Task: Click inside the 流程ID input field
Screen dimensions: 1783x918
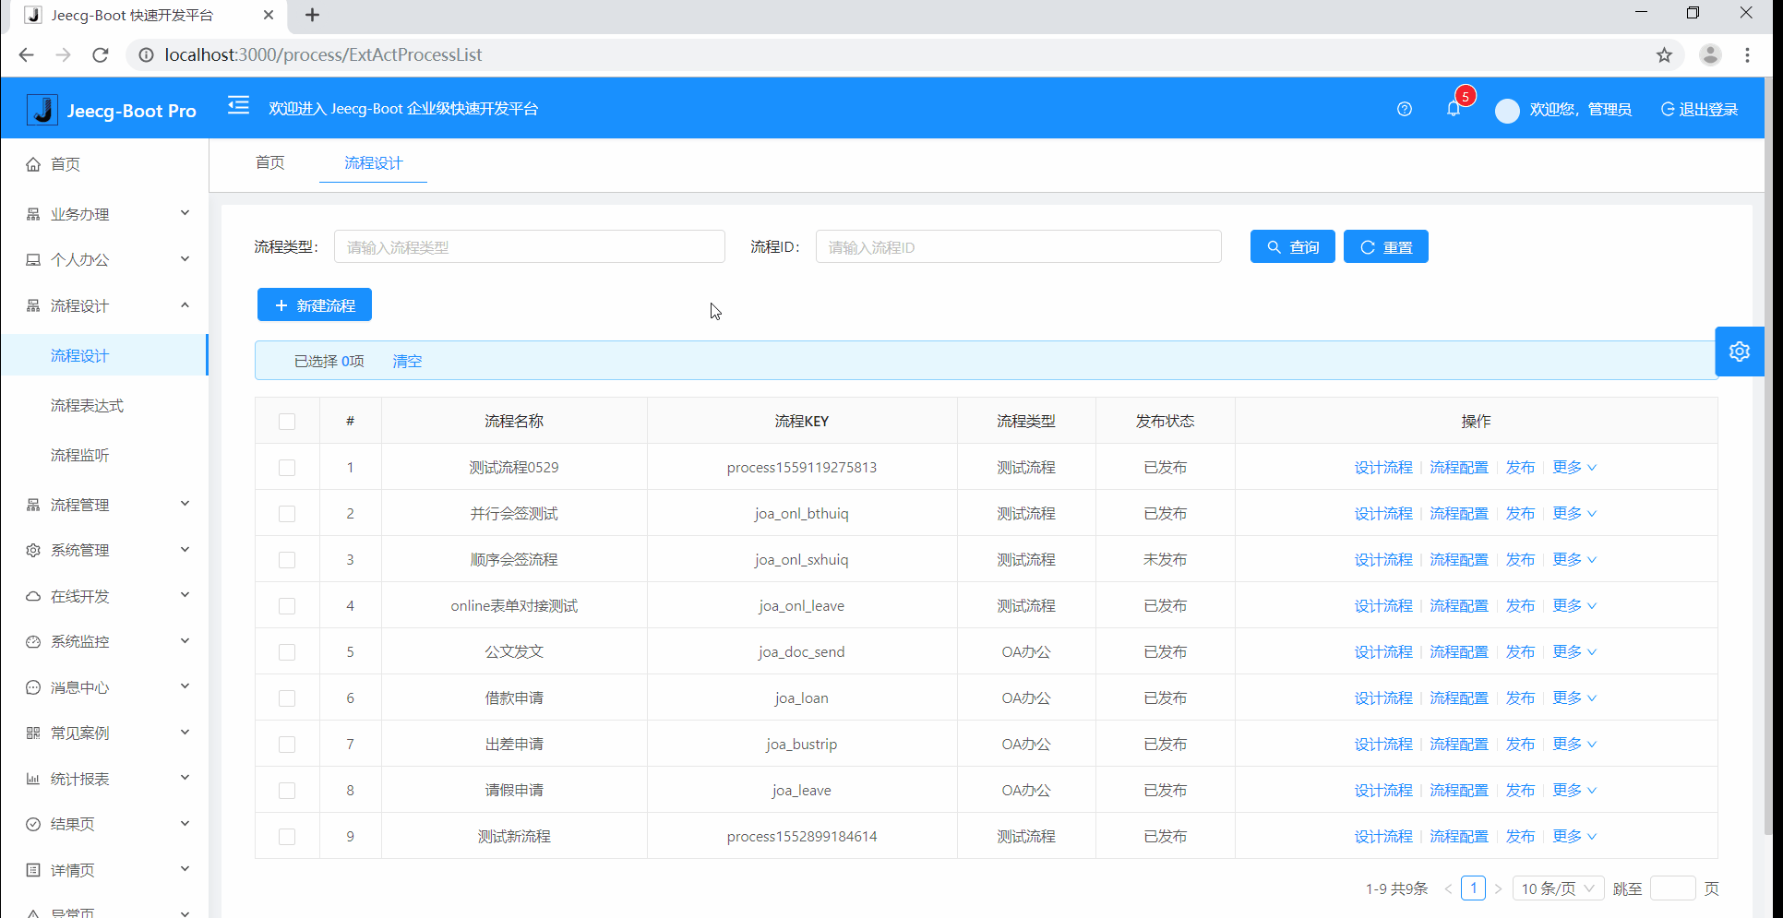Action: point(1018,246)
